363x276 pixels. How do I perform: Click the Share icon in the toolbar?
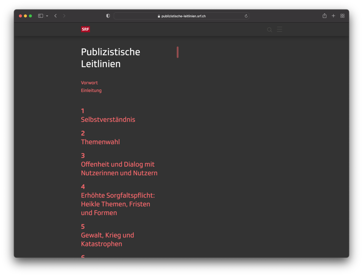tap(324, 16)
